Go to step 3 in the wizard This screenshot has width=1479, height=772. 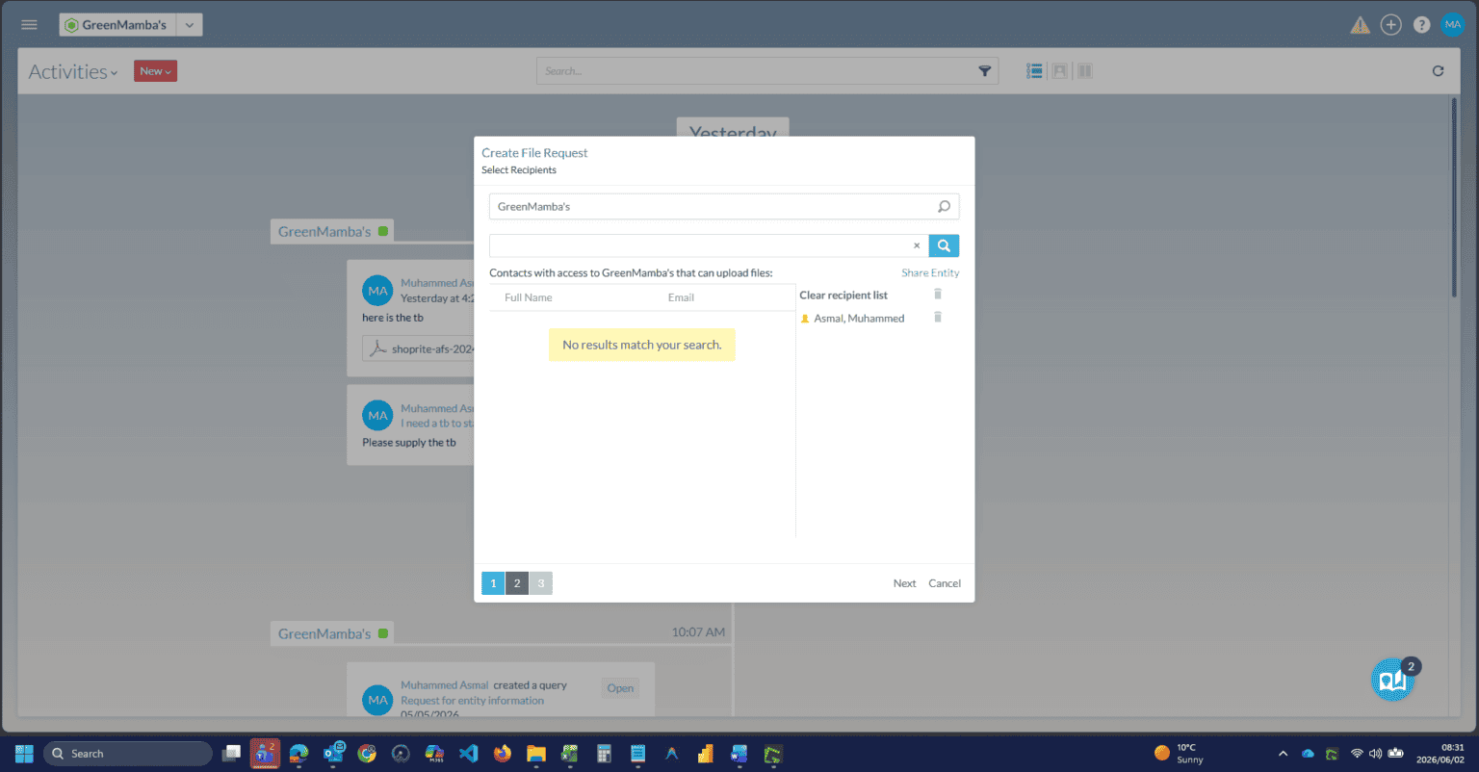click(541, 583)
